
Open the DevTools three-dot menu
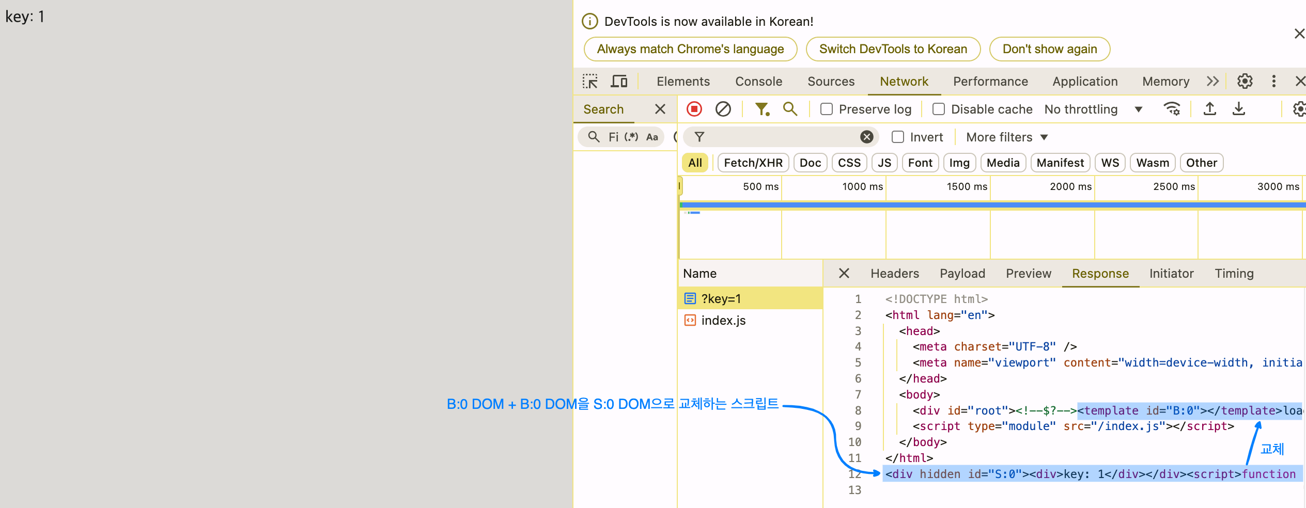[1274, 82]
